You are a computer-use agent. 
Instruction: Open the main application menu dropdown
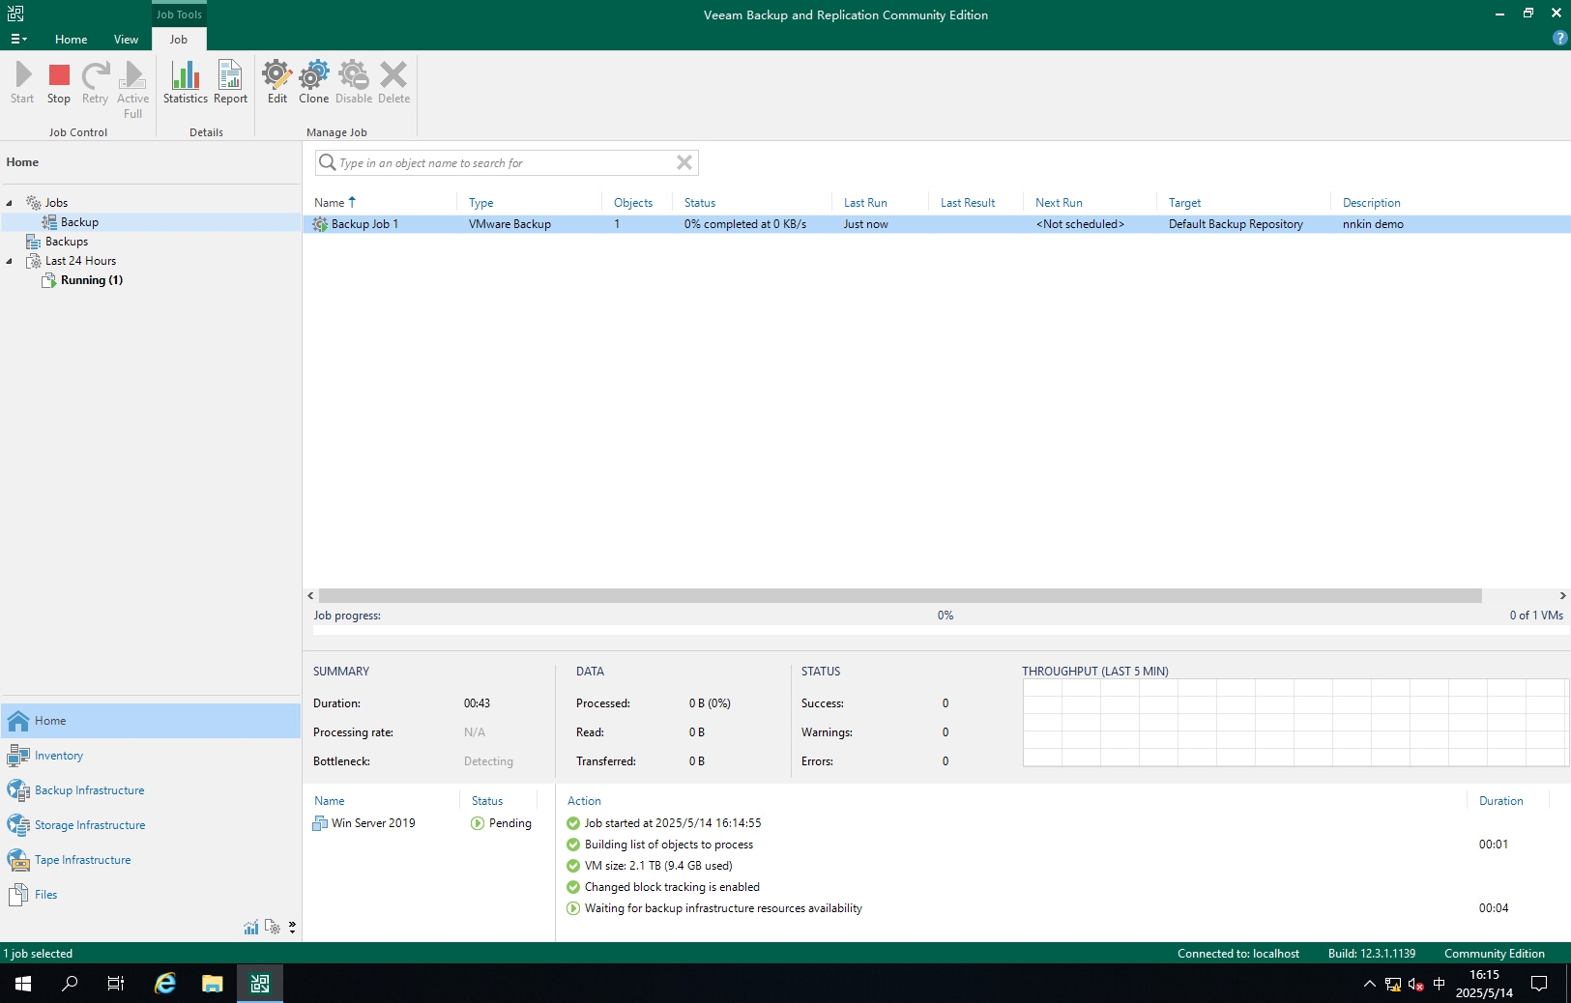[x=18, y=40]
